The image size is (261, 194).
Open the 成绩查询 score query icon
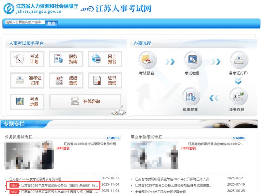[66, 80]
